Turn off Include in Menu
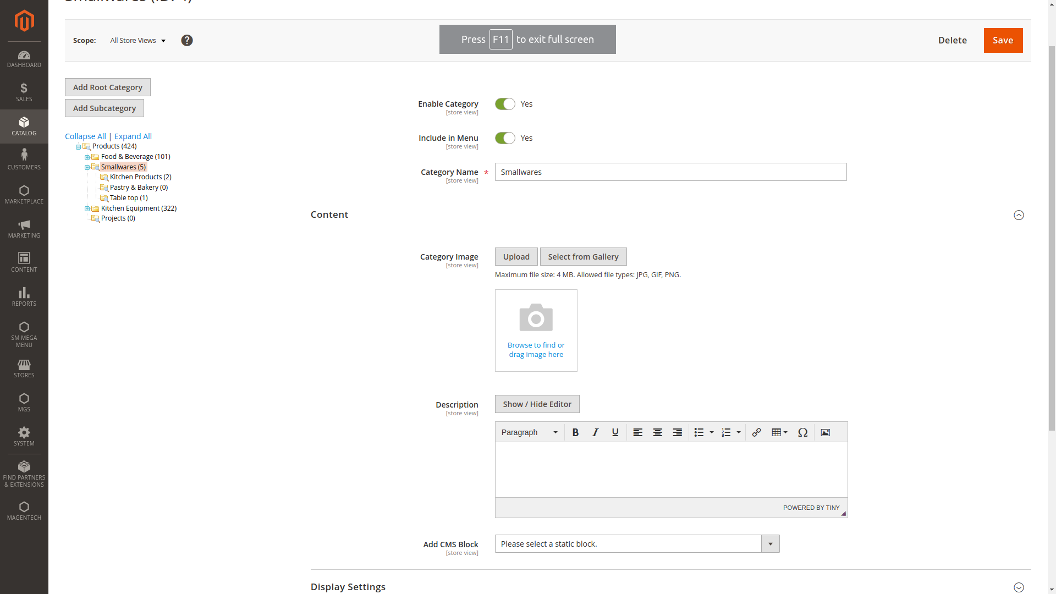 (x=504, y=138)
